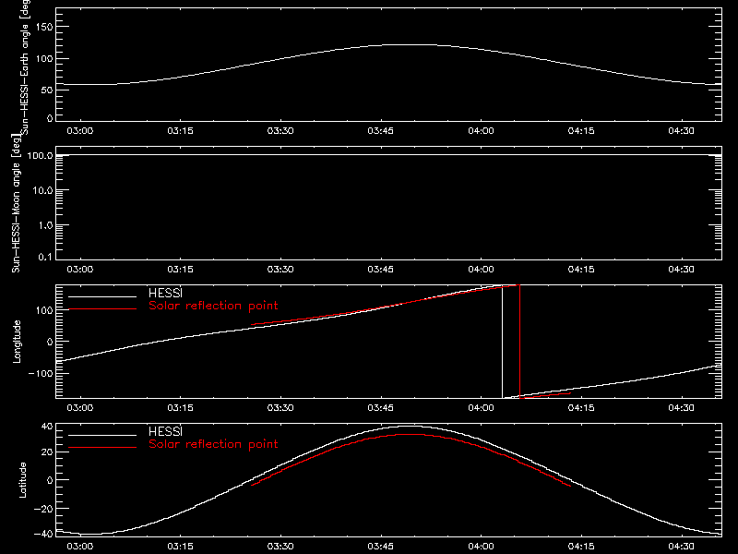Click the Sun-HESSI-Moon angle axis title
Image resolution: width=738 pixels, height=554 pixels.
click(16, 203)
